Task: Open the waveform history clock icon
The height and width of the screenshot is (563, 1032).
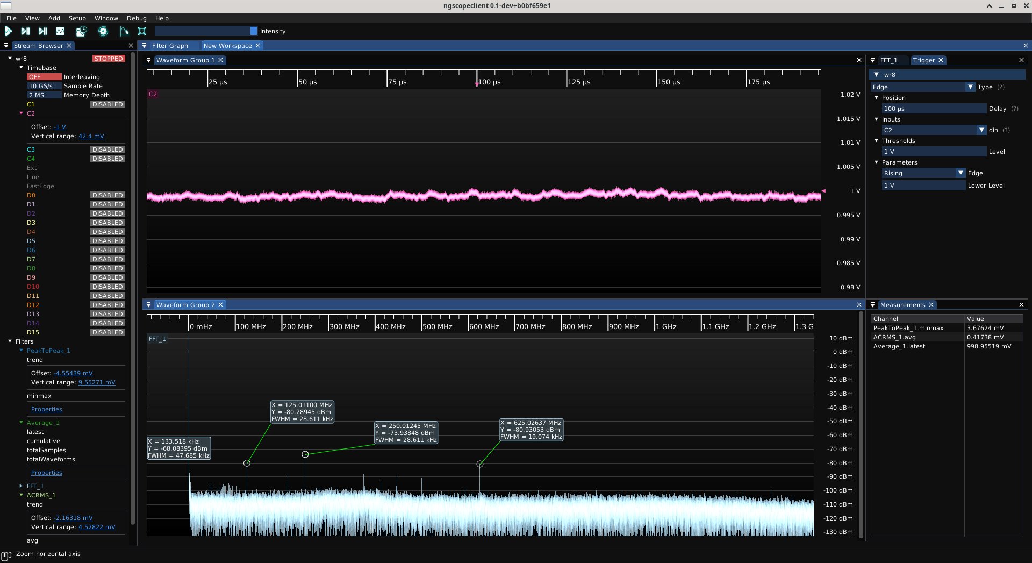Action: point(81,31)
